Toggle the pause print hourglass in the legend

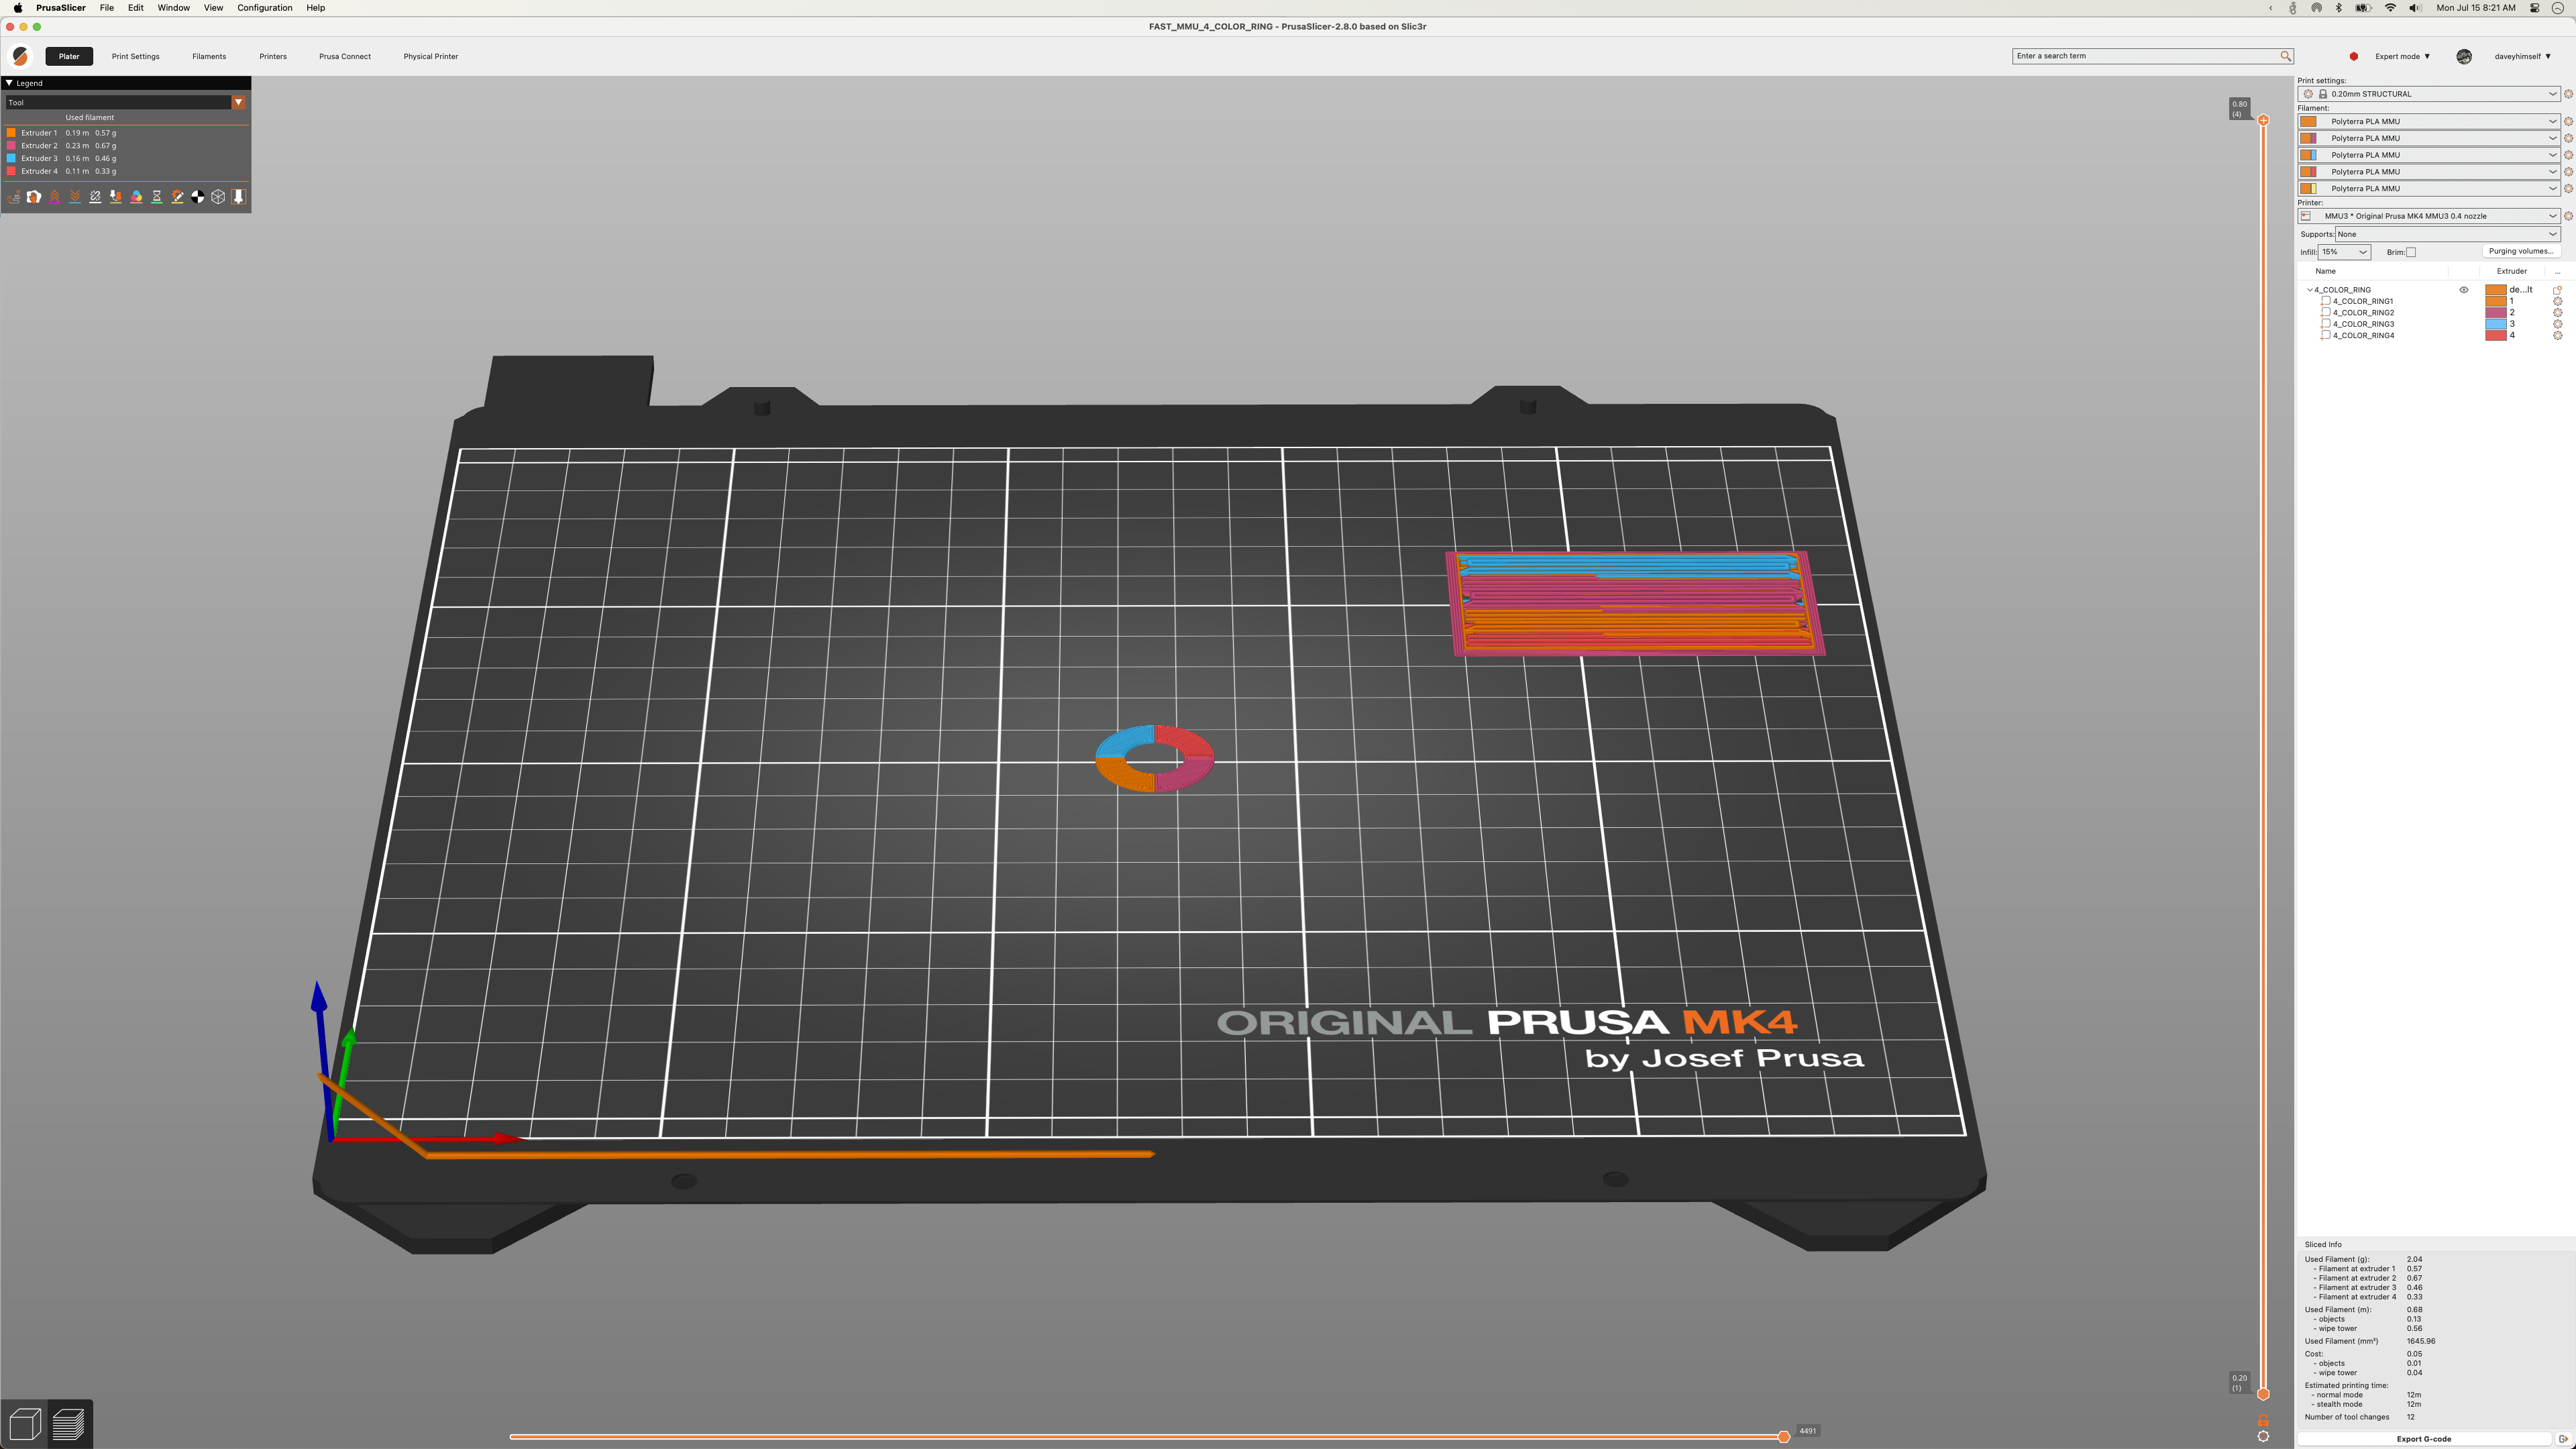tap(157, 197)
